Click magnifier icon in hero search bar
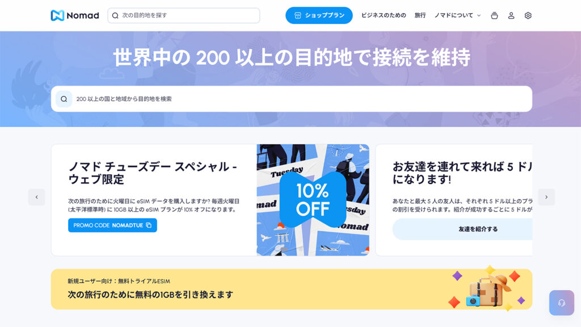581x327 pixels. 64,99
